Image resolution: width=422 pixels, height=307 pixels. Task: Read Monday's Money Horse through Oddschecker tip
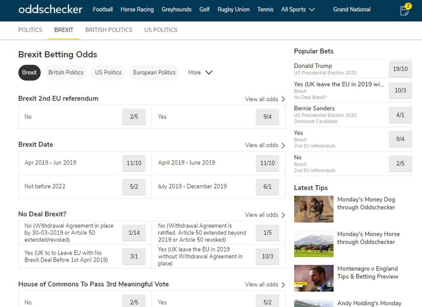click(x=369, y=238)
